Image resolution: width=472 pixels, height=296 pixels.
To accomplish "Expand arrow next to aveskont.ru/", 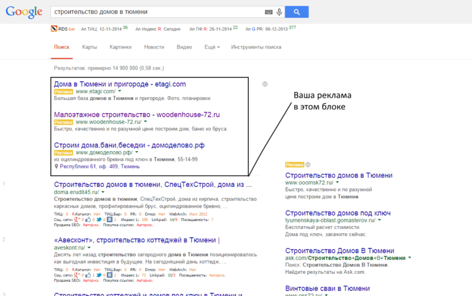I will tap(89, 247).
